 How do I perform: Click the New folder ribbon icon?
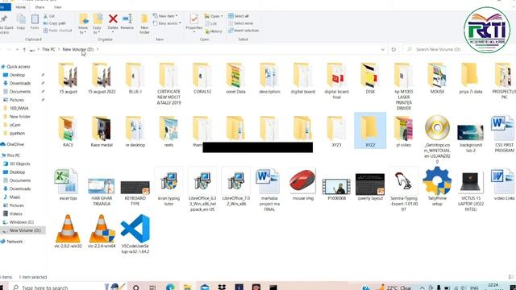pos(144,19)
